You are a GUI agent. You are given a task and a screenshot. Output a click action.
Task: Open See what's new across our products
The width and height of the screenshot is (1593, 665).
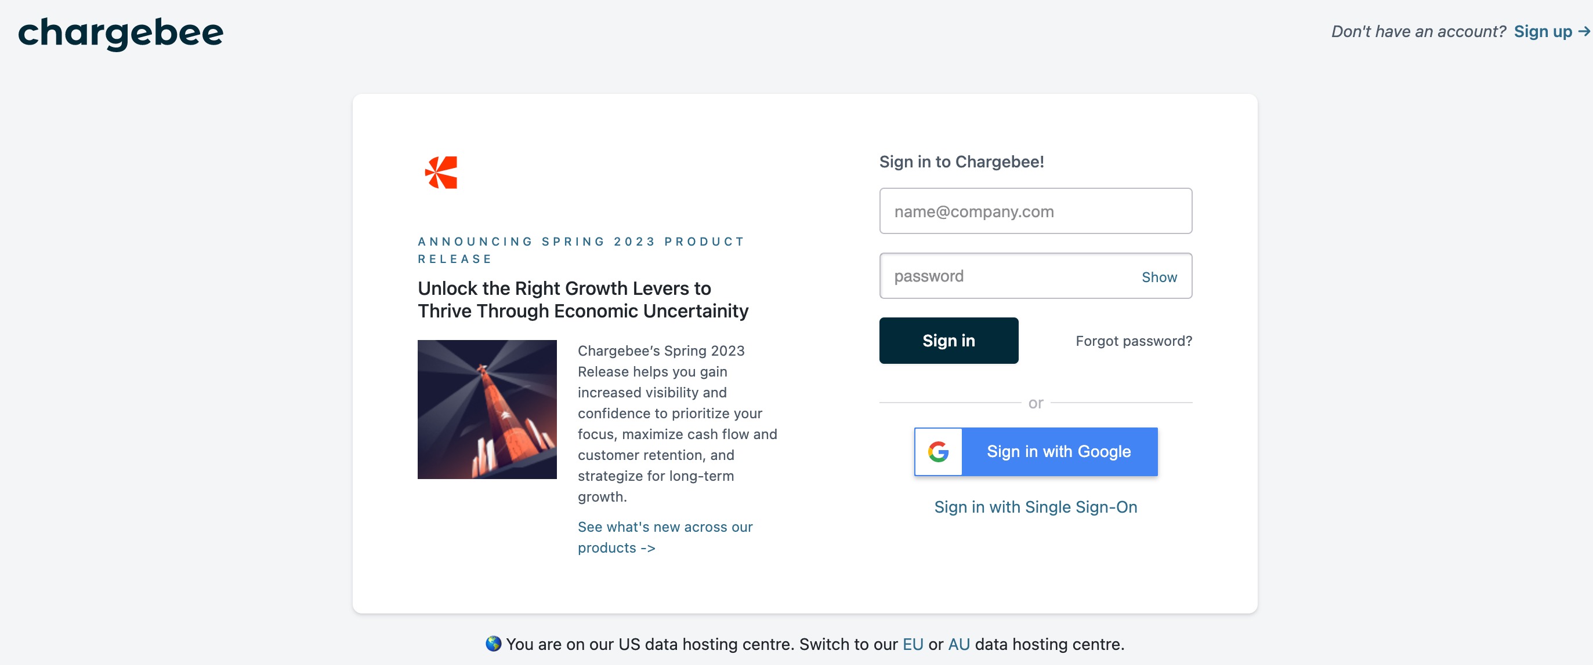(665, 537)
